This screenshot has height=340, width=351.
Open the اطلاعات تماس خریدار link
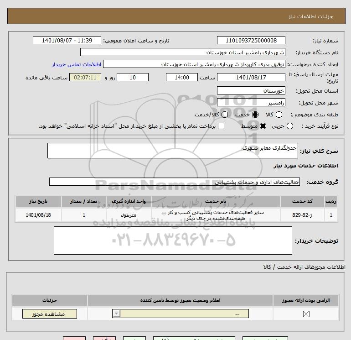(x=77, y=64)
